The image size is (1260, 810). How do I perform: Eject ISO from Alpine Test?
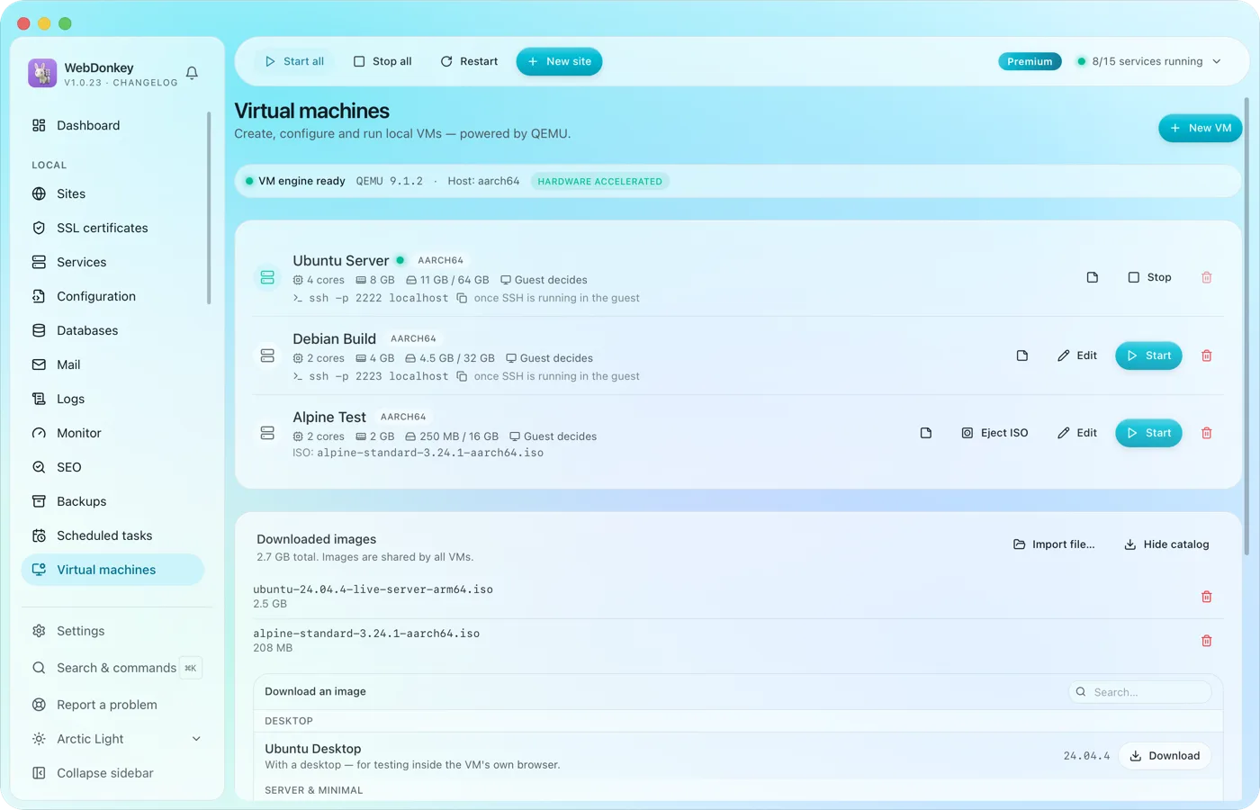click(x=994, y=433)
